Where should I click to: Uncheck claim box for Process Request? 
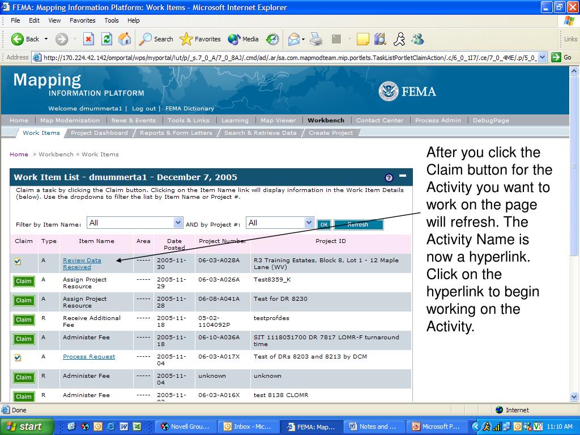click(x=18, y=357)
